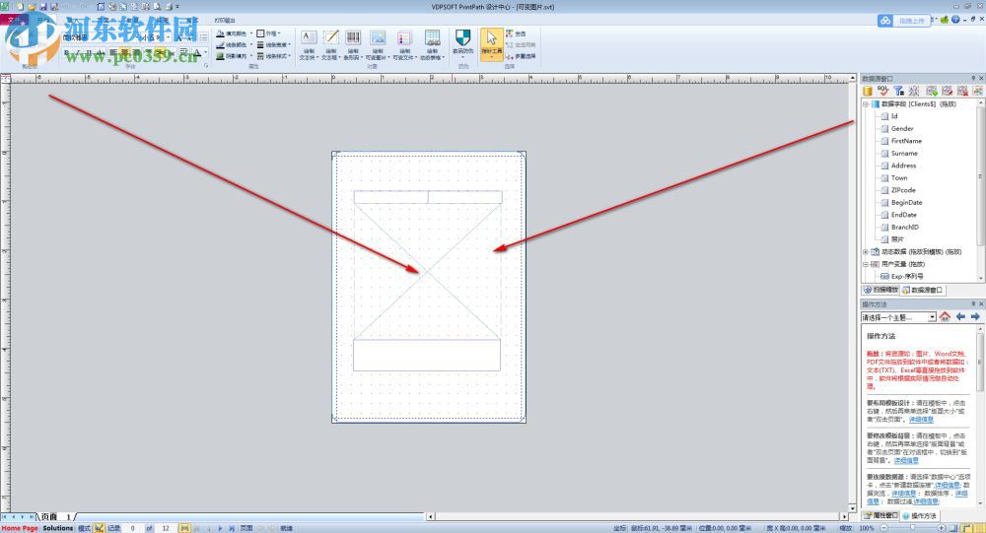
Task: Activate the pointer tool arrow
Action: pyautogui.click(x=492, y=37)
